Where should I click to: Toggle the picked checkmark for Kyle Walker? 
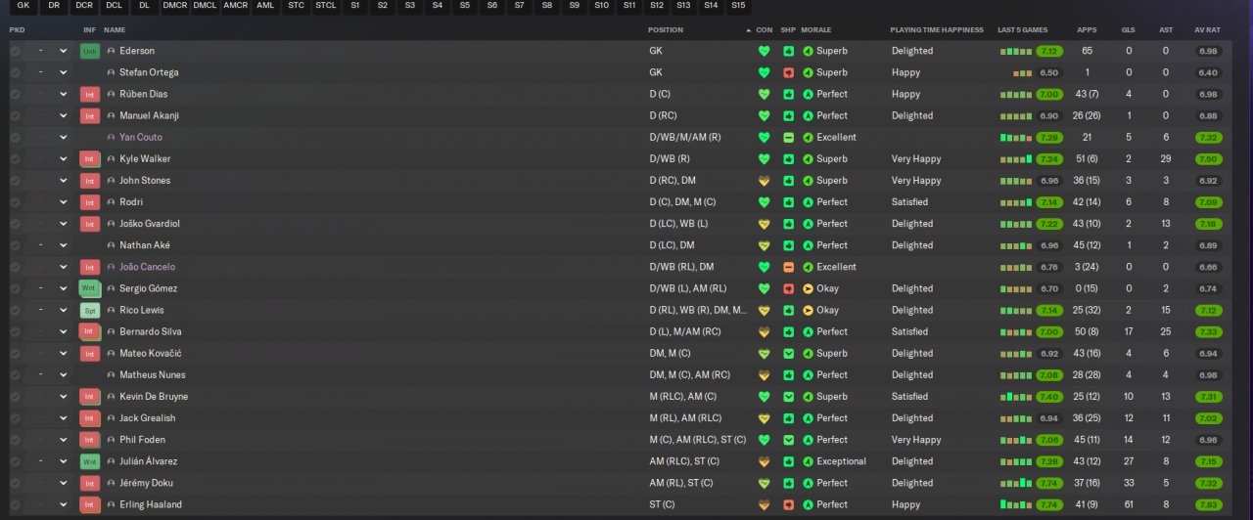[x=15, y=158]
